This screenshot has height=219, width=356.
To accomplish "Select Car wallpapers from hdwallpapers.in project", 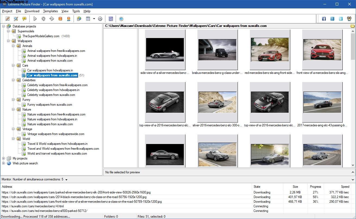I will coord(49,70).
